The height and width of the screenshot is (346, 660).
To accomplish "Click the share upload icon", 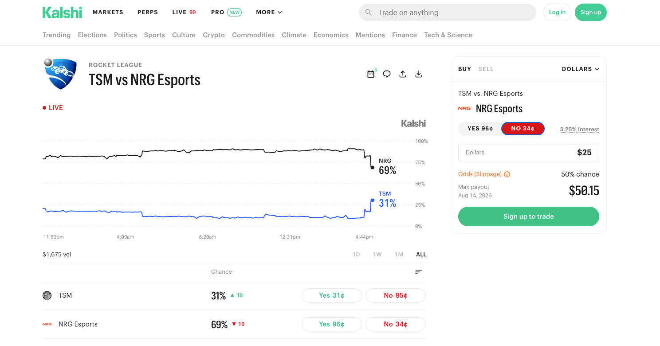I will (x=403, y=74).
